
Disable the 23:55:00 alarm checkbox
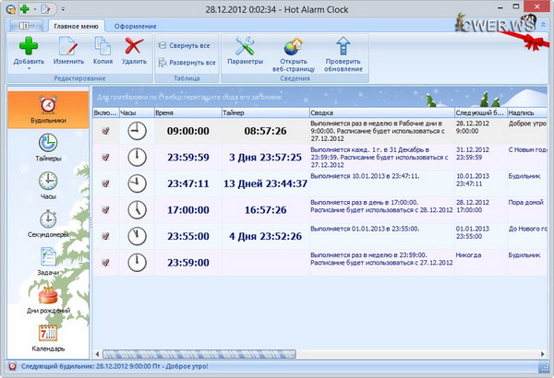point(105,234)
